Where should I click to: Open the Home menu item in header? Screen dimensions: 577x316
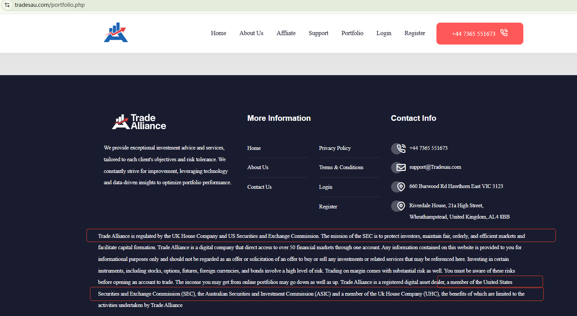(x=218, y=33)
